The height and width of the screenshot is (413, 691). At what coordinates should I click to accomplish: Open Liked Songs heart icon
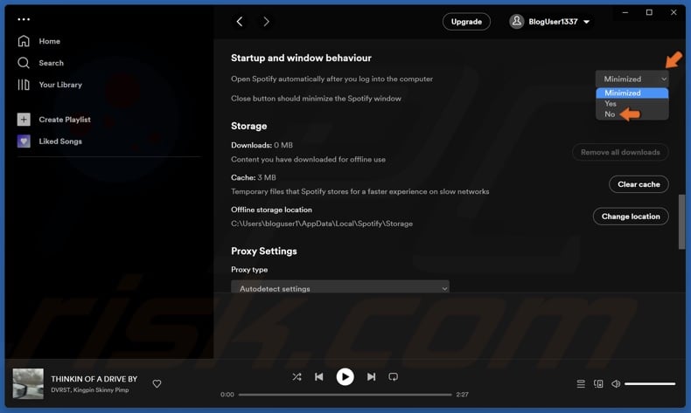pyautogui.click(x=24, y=141)
